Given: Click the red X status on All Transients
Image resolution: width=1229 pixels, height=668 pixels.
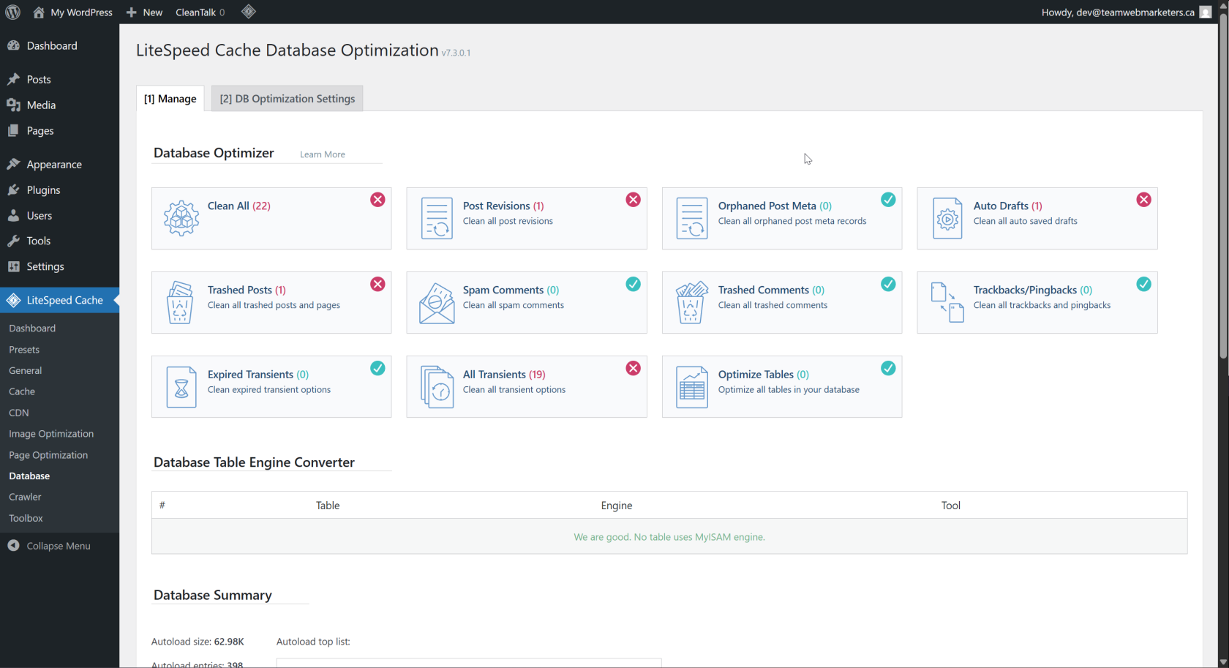Looking at the screenshot, I should [633, 368].
